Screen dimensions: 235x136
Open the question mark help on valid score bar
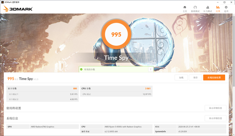pos(150,69)
